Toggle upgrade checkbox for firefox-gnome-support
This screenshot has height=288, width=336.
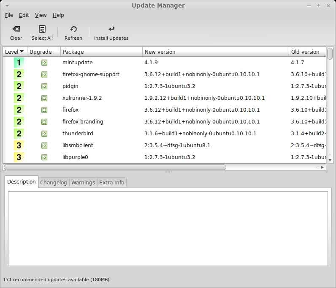coord(44,74)
